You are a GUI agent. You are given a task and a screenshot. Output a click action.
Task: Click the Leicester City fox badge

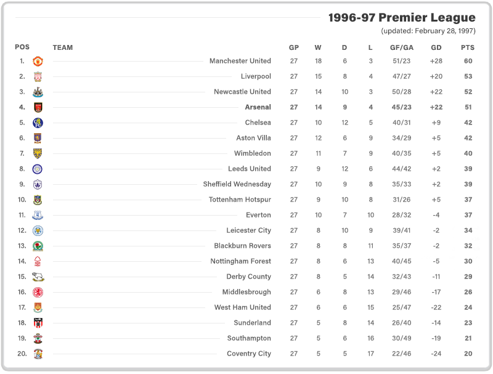point(38,230)
